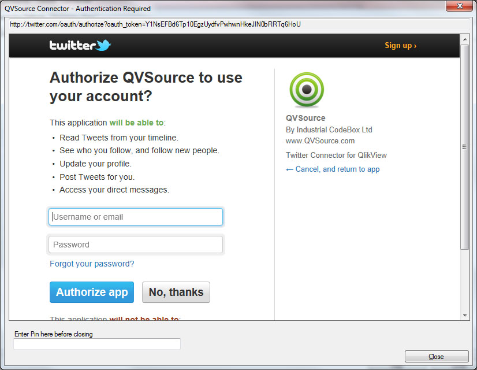Click 'Post Tweets for you.' item
This screenshot has height=370, width=477.
point(97,177)
